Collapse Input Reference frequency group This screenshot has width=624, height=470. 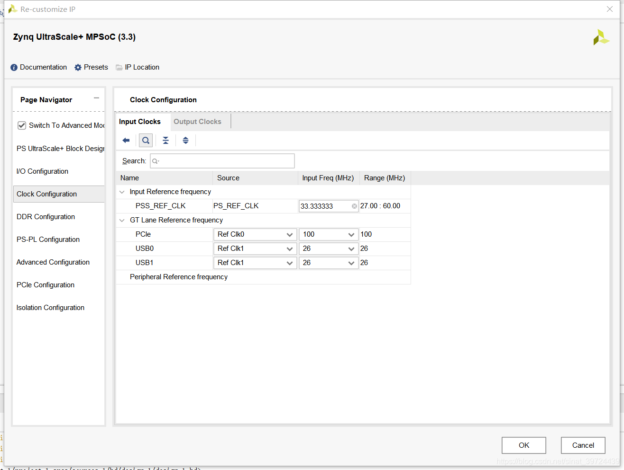(122, 192)
